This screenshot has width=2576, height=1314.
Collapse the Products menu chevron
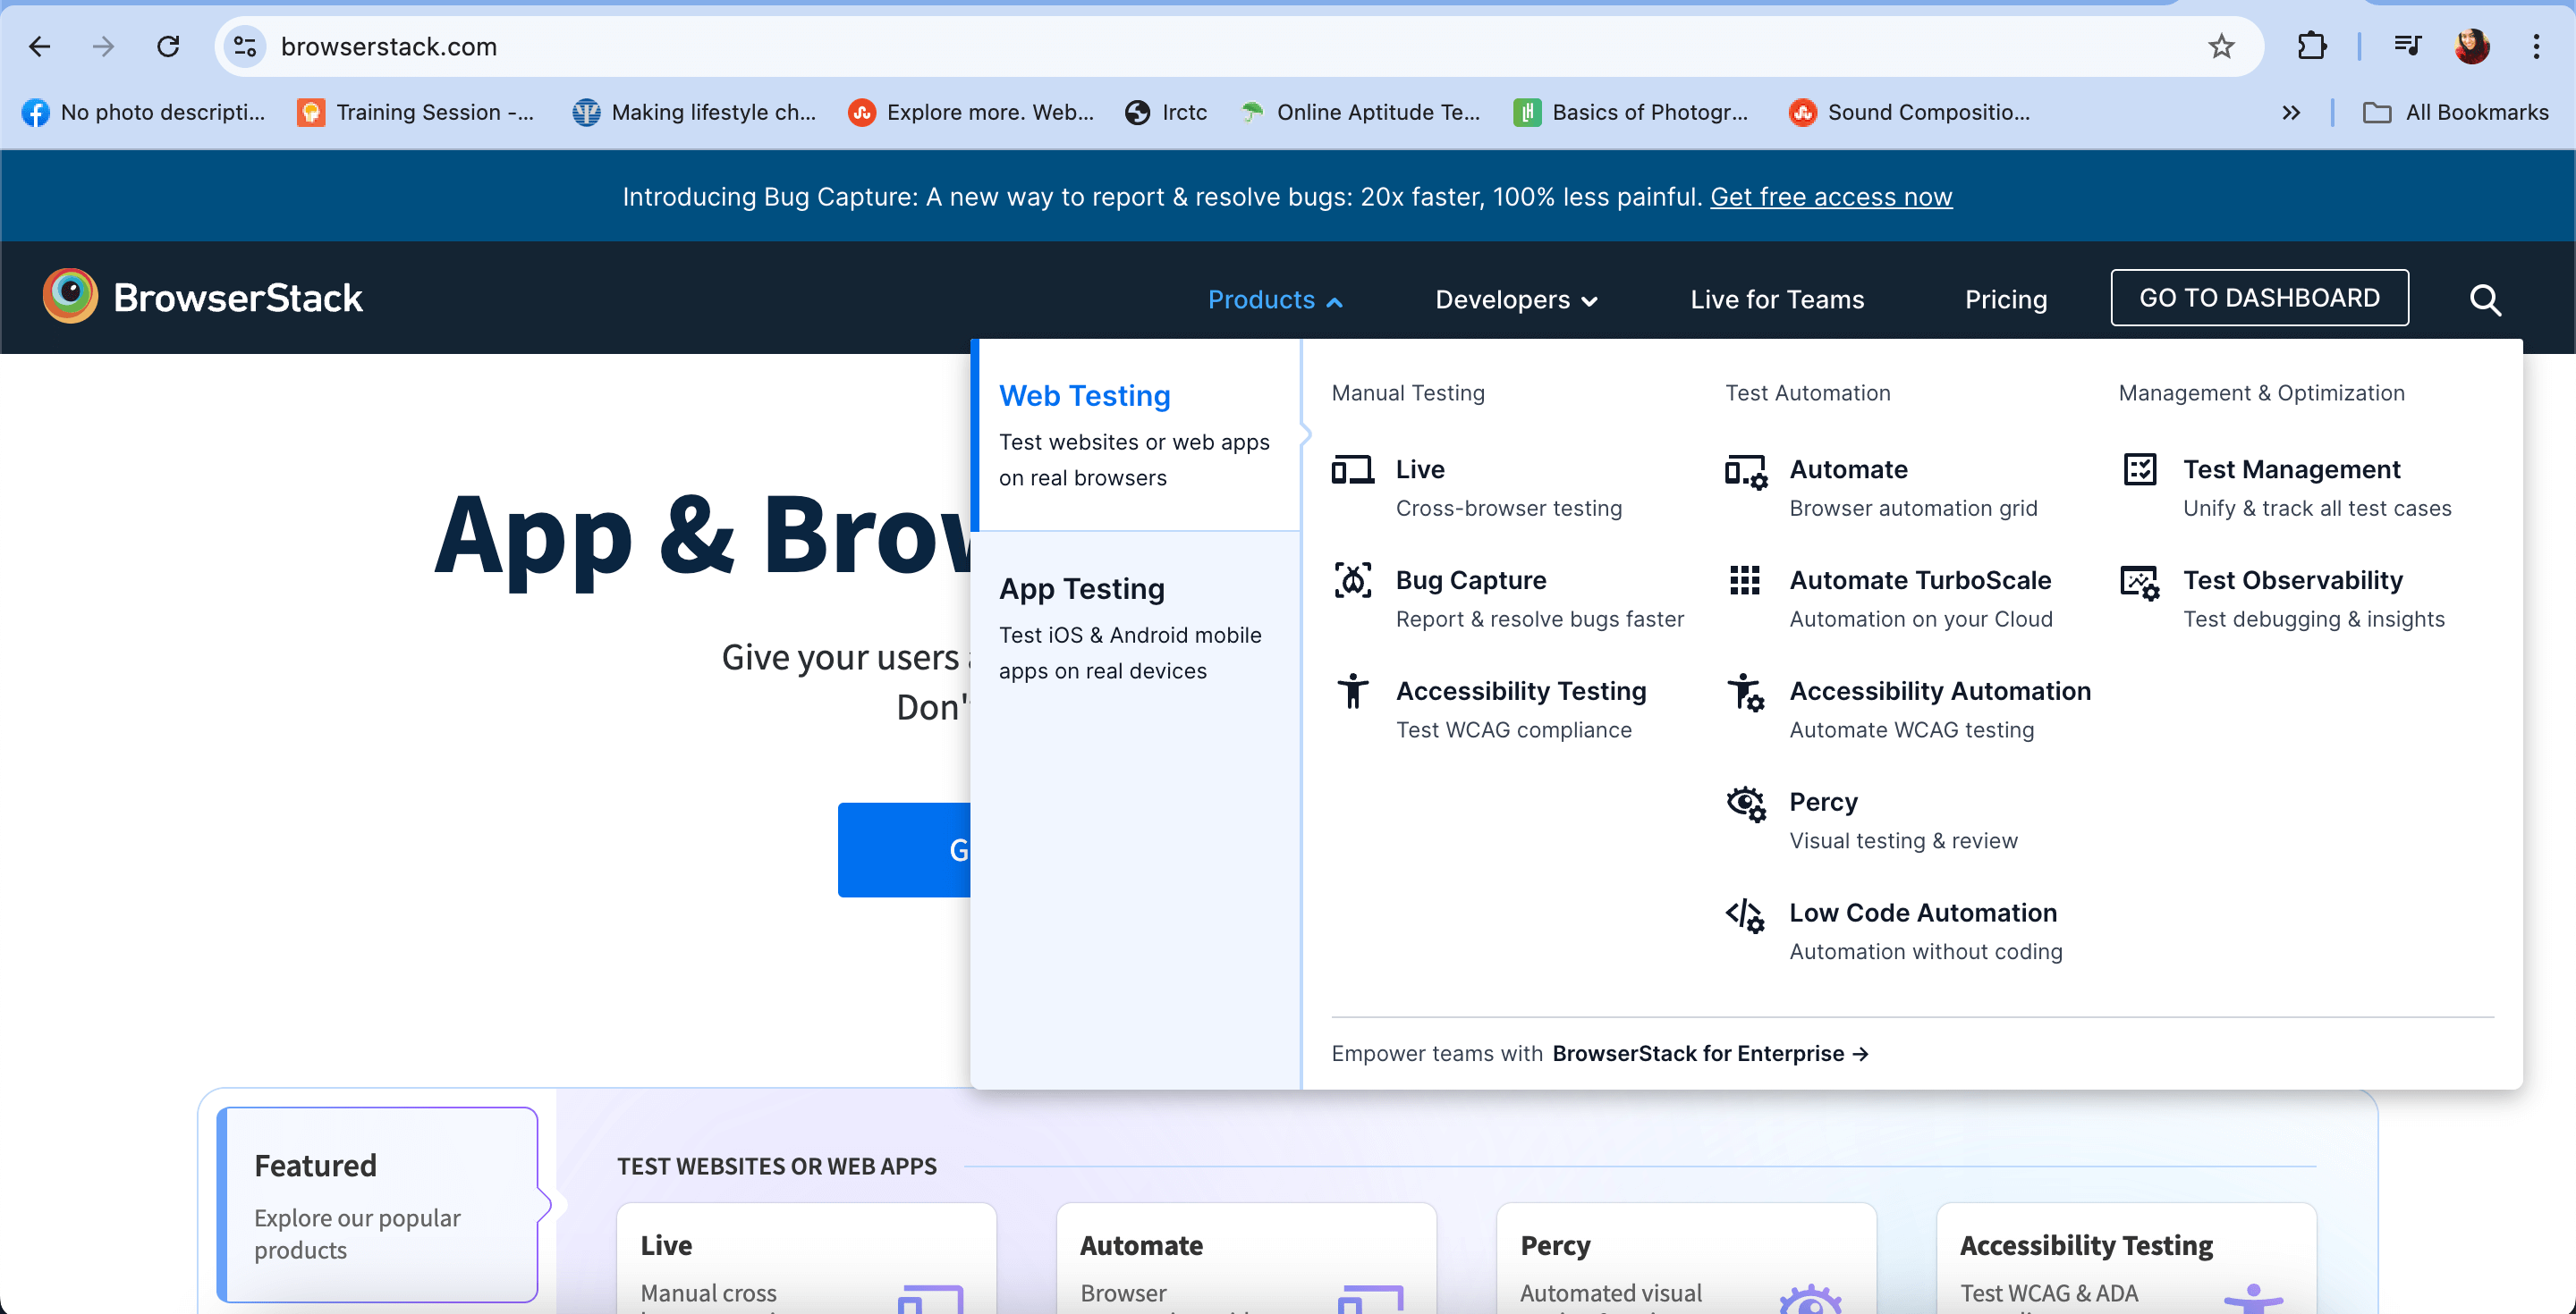[1334, 299]
